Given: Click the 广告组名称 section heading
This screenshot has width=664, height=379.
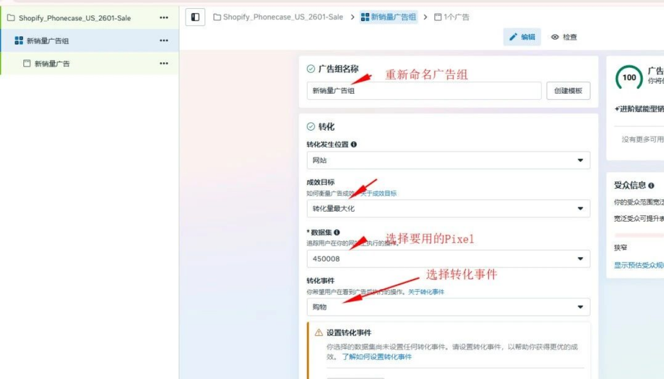Looking at the screenshot, I should pos(339,69).
